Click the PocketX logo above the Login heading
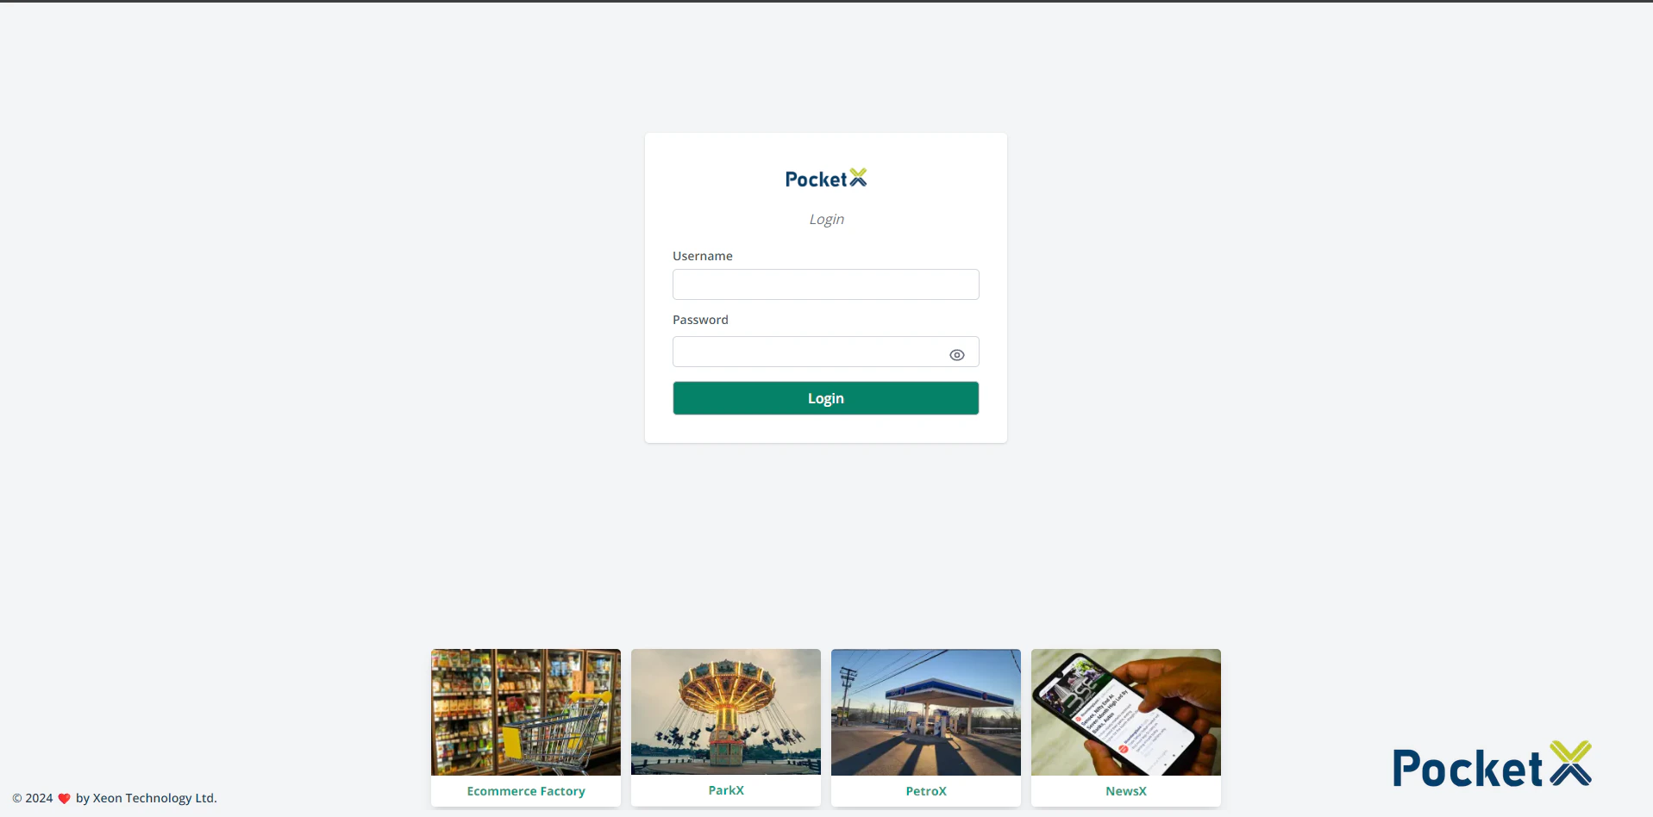This screenshot has height=817, width=1653. (x=825, y=178)
